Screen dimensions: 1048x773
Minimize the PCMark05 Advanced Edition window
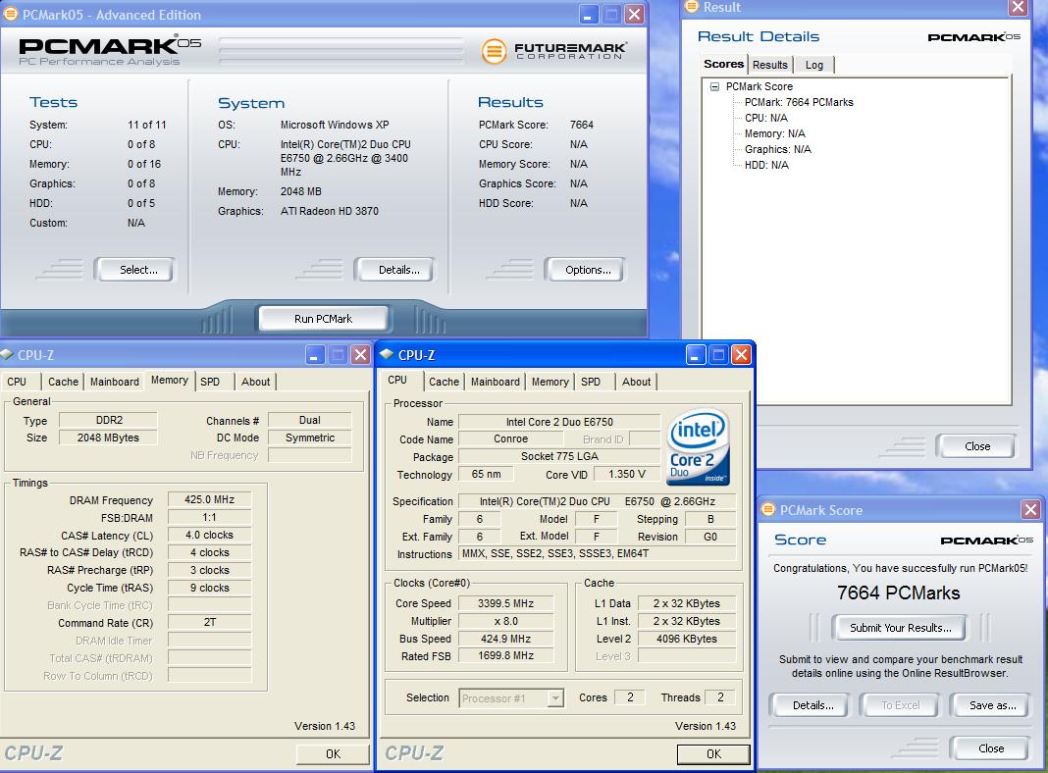click(x=588, y=15)
